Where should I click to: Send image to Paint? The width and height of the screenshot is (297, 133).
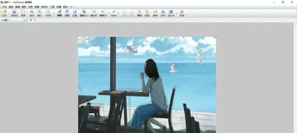[114, 13]
